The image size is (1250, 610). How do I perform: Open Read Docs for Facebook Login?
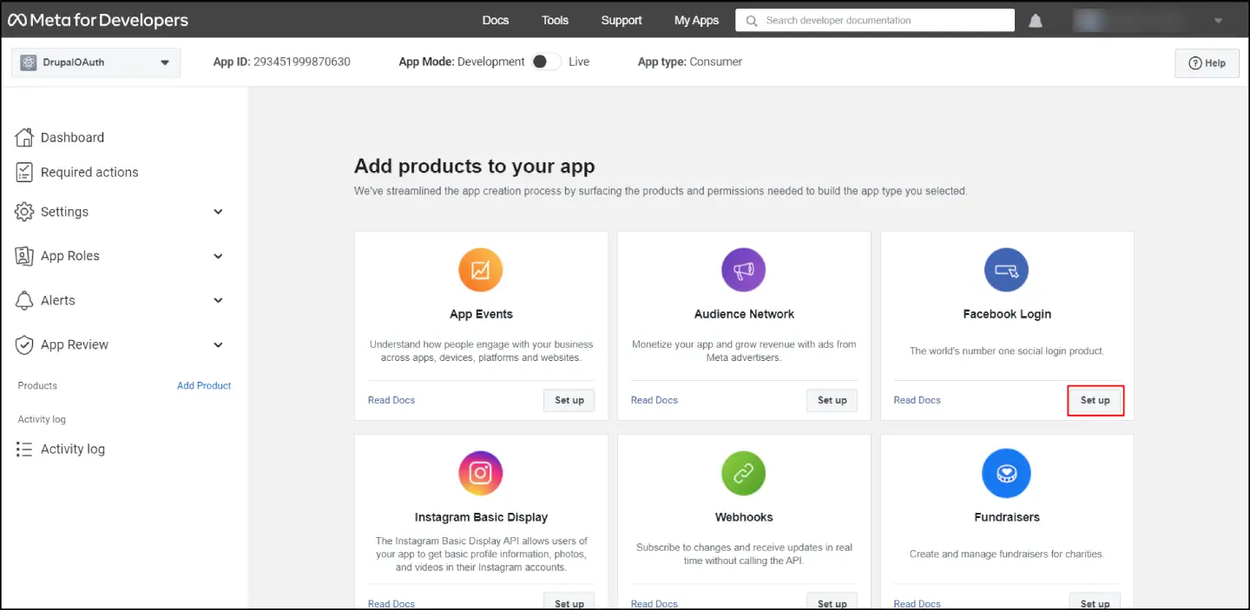coord(918,400)
